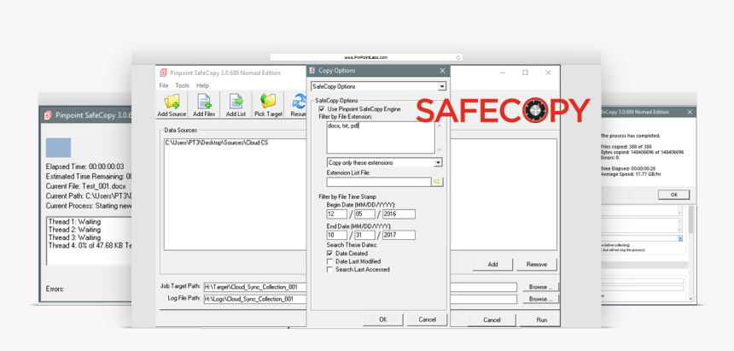Screen dimensions: 734x351
Task: Click the main window Cancel button beside Run
Action: (492, 320)
